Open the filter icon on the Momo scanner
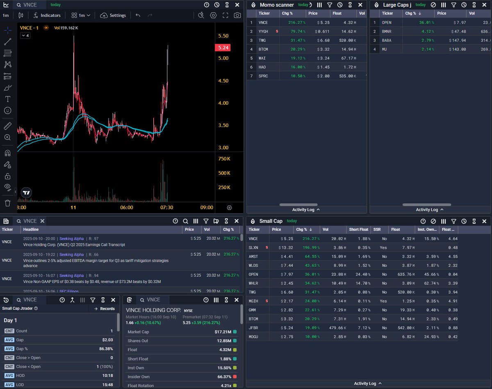The width and height of the screenshot is (492, 389). pyautogui.click(x=330, y=5)
